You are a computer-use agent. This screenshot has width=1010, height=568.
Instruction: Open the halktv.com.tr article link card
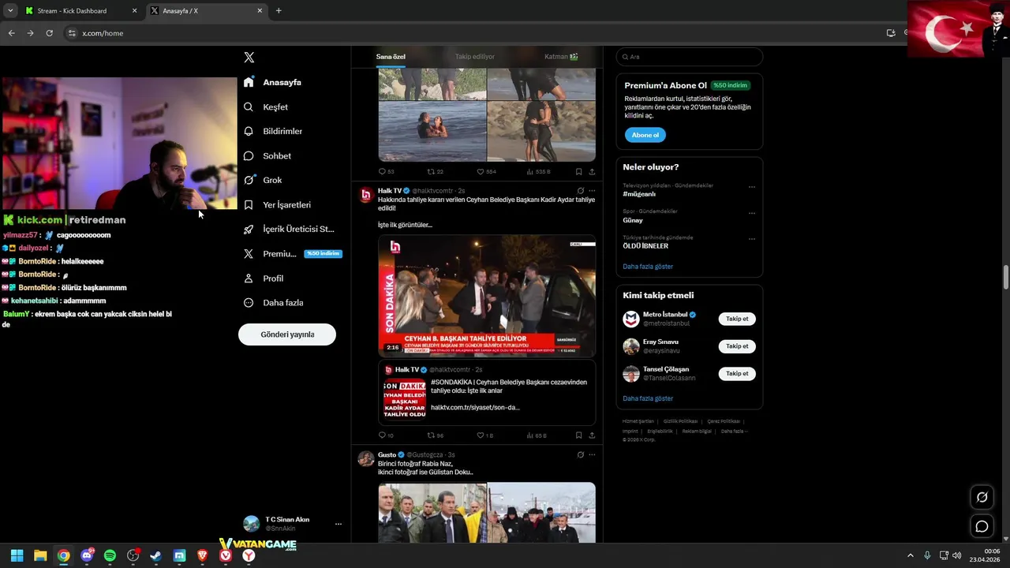(x=487, y=393)
